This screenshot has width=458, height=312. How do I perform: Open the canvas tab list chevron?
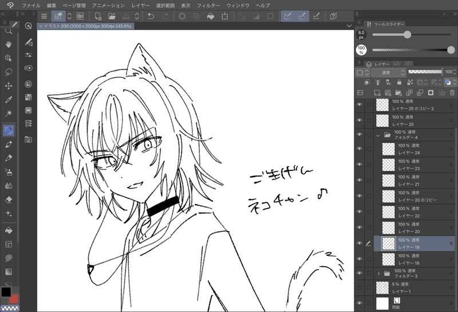[349, 26]
